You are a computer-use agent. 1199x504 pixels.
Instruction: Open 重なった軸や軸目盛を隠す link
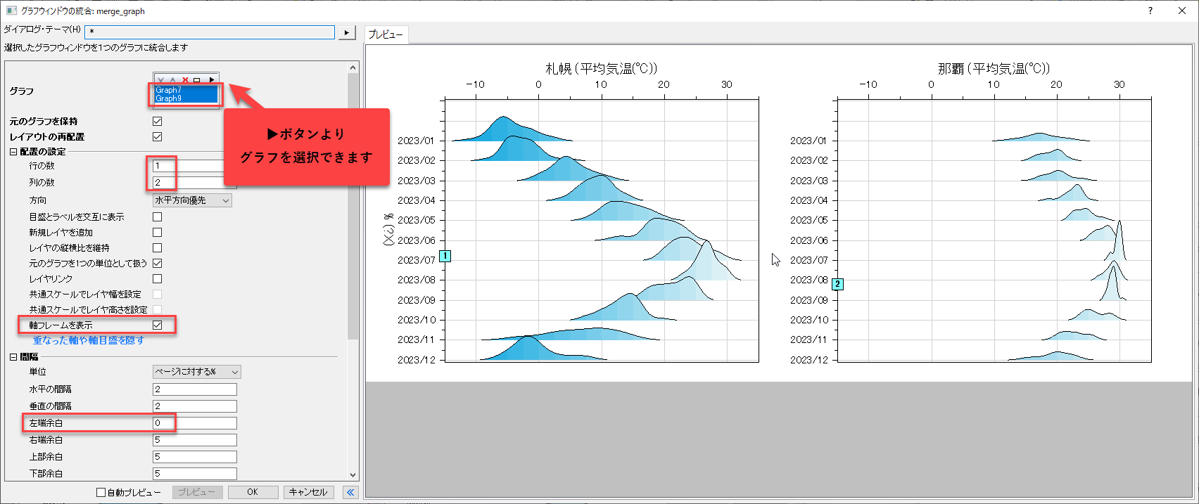pyautogui.click(x=89, y=340)
